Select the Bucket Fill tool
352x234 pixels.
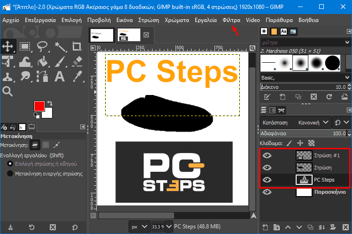pos(43,62)
